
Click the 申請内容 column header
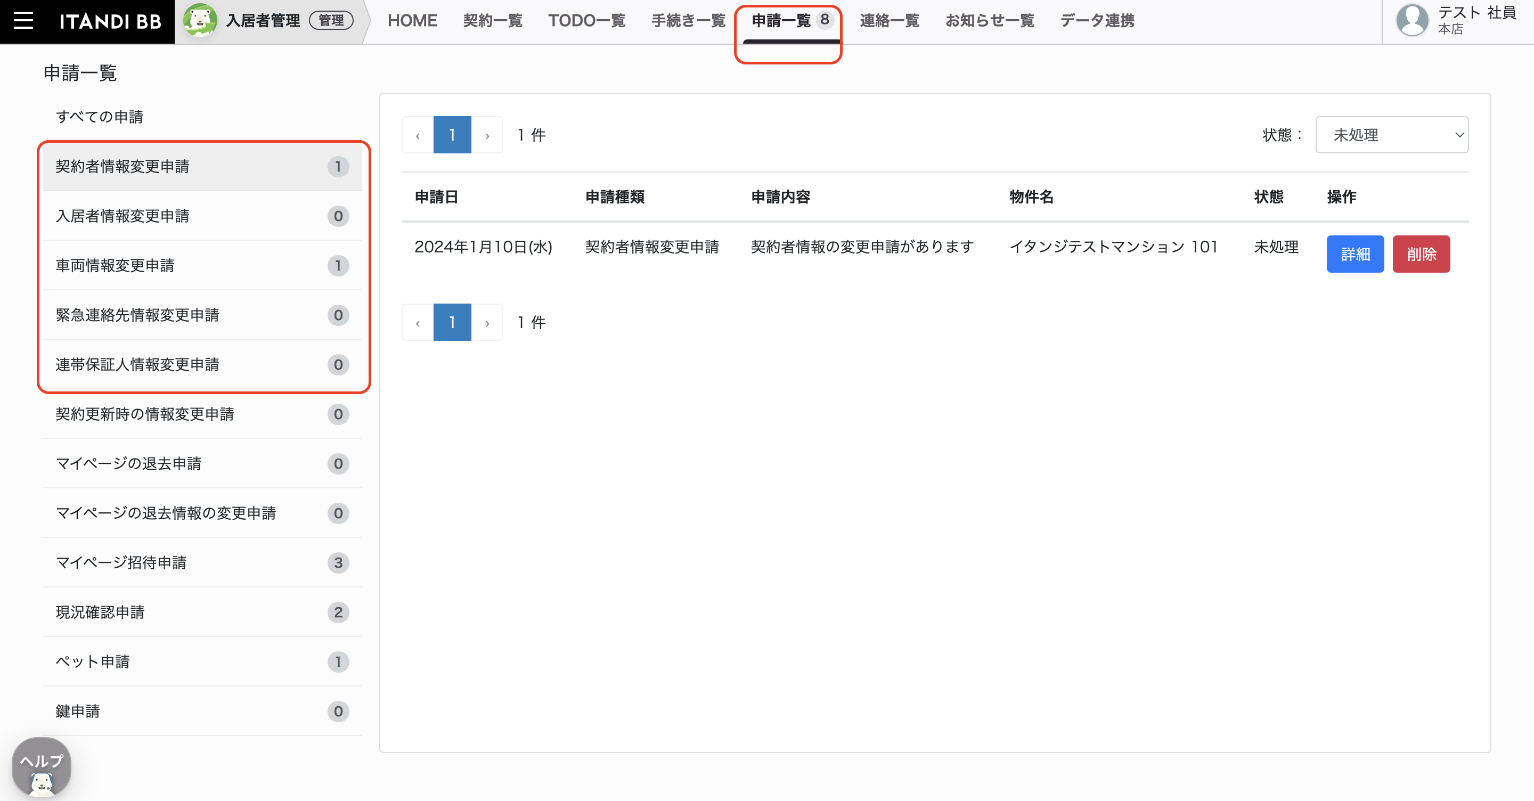780,197
